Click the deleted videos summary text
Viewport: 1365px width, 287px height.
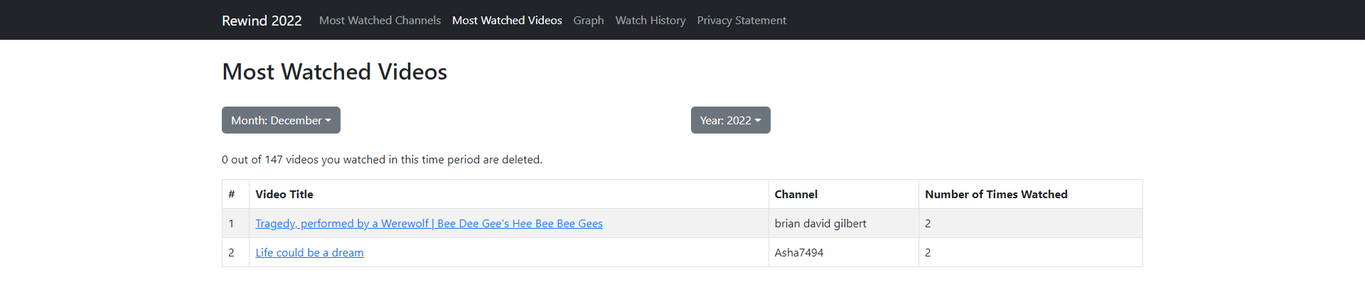coord(382,160)
